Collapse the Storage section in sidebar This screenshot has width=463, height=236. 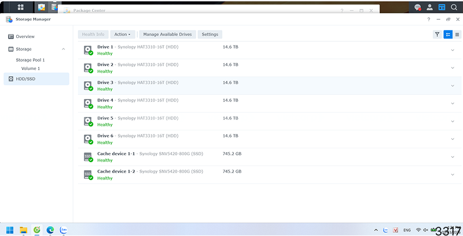pyautogui.click(x=63, y=49)
